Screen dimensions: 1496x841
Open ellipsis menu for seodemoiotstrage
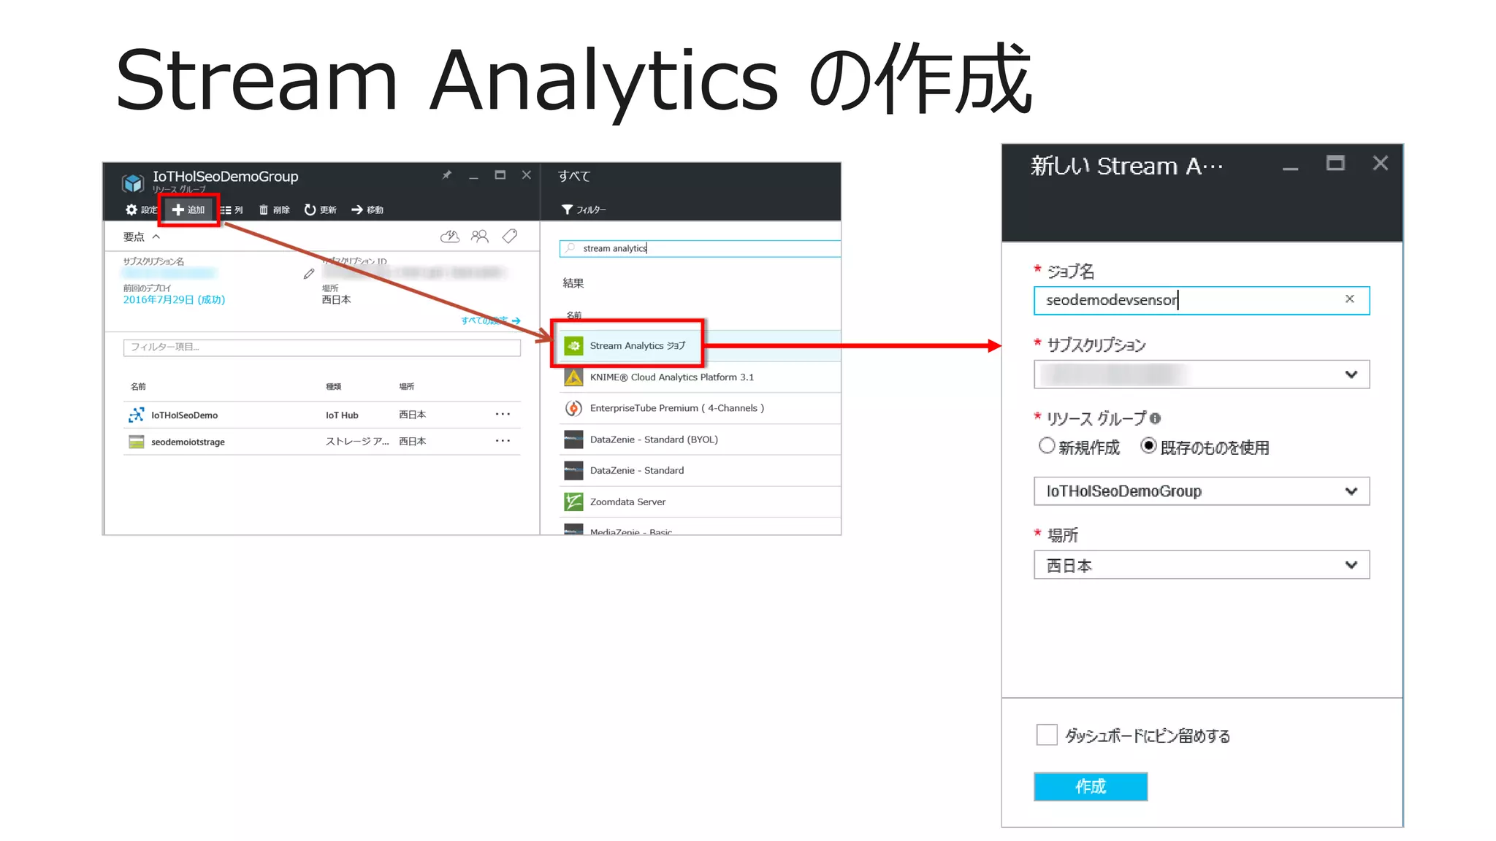[x=503, y=440]
